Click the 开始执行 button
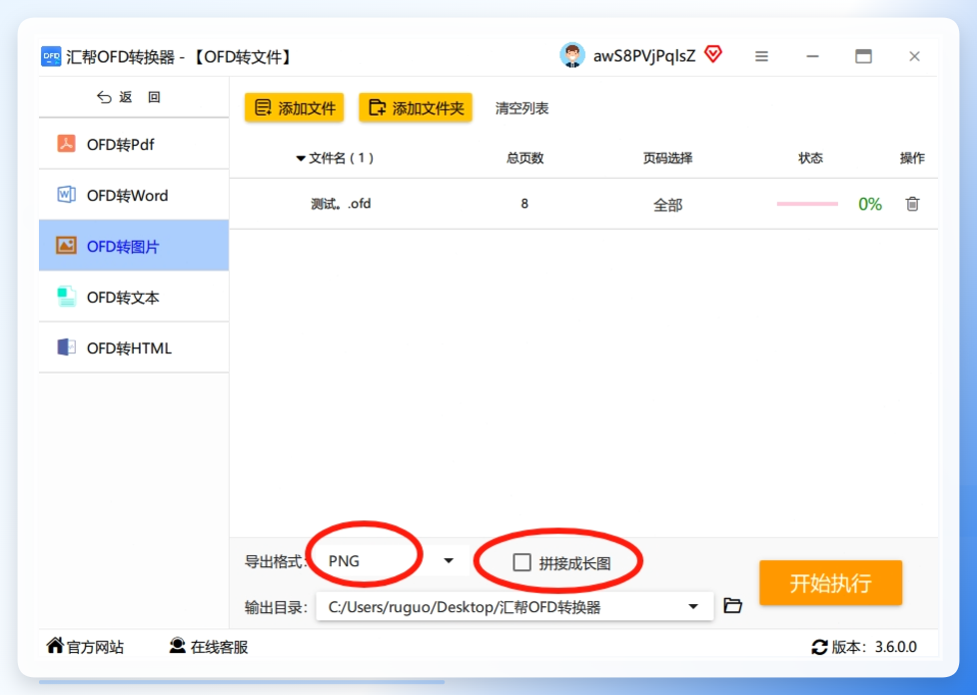This screenshot has width=977, height=695. pos(830,583)
